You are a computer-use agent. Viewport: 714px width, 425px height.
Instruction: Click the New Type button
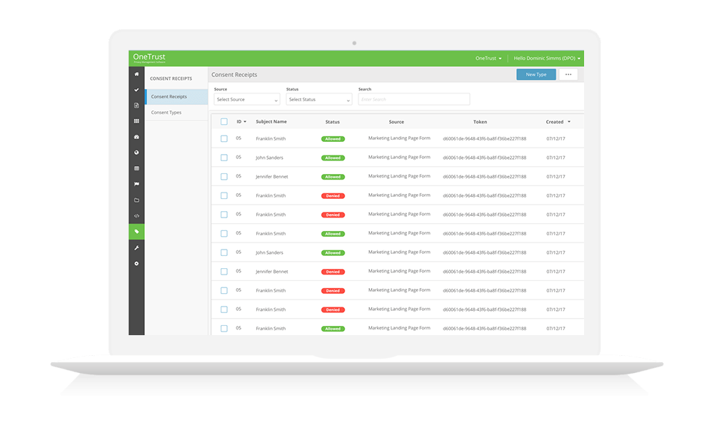click(536, 75)
